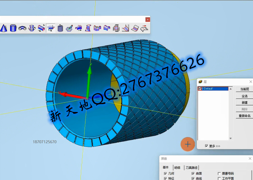Click the torus surface icon
253x180 pixels.
[22, 28]
